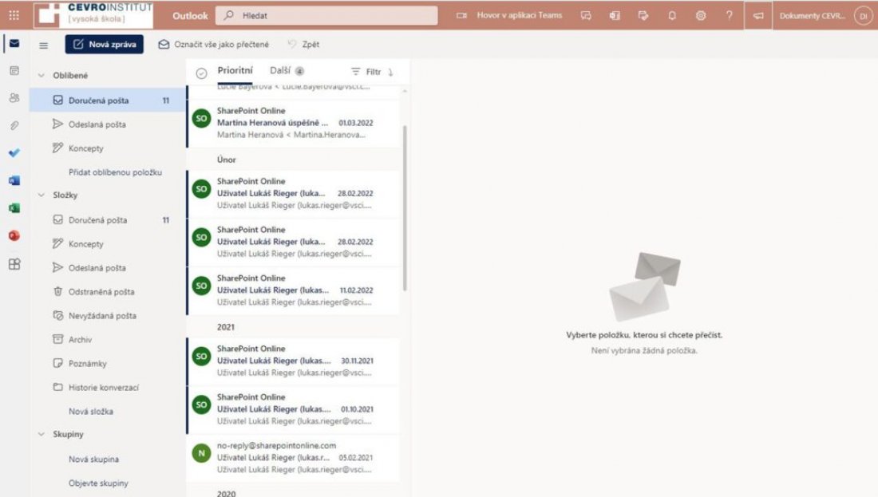Click the Nová složka link
The height and width of the screenshot is (497, 878).
(x=91, y=412)
